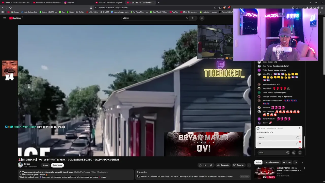Open Brave Rewards triangle icon
Image resolution: width=325 pixels, height=183 pixels.
pyautogui.click(x=229, y=8)
